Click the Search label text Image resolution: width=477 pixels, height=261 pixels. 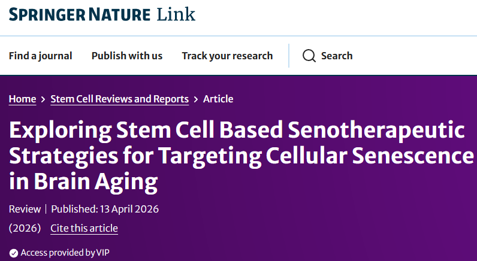(x=337, y=56)
